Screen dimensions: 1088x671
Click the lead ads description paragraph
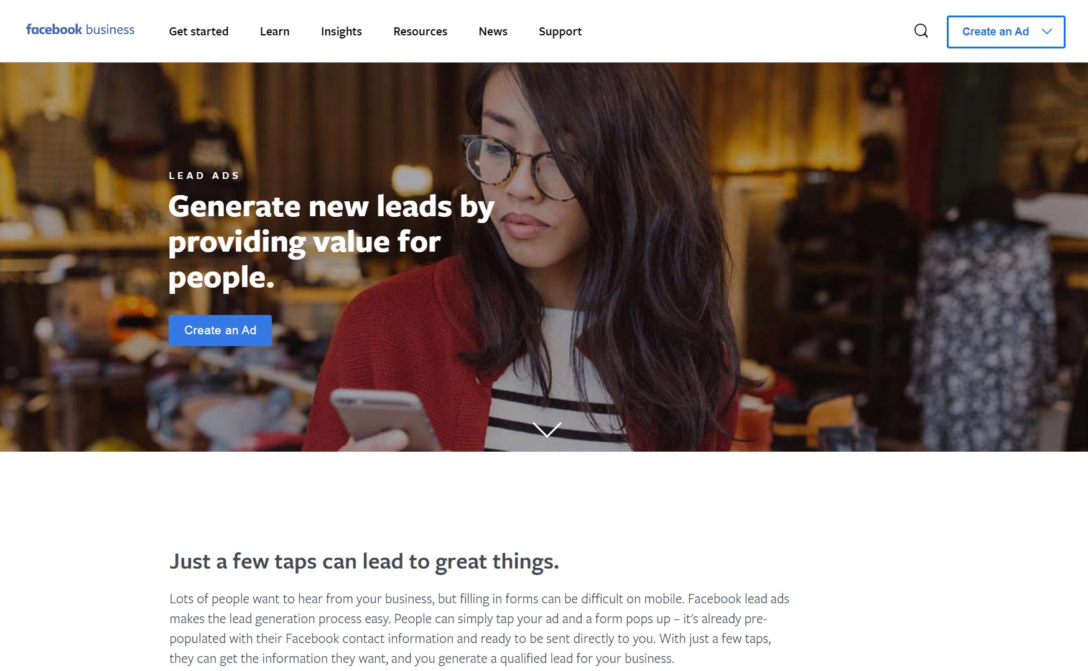[480, 628]
